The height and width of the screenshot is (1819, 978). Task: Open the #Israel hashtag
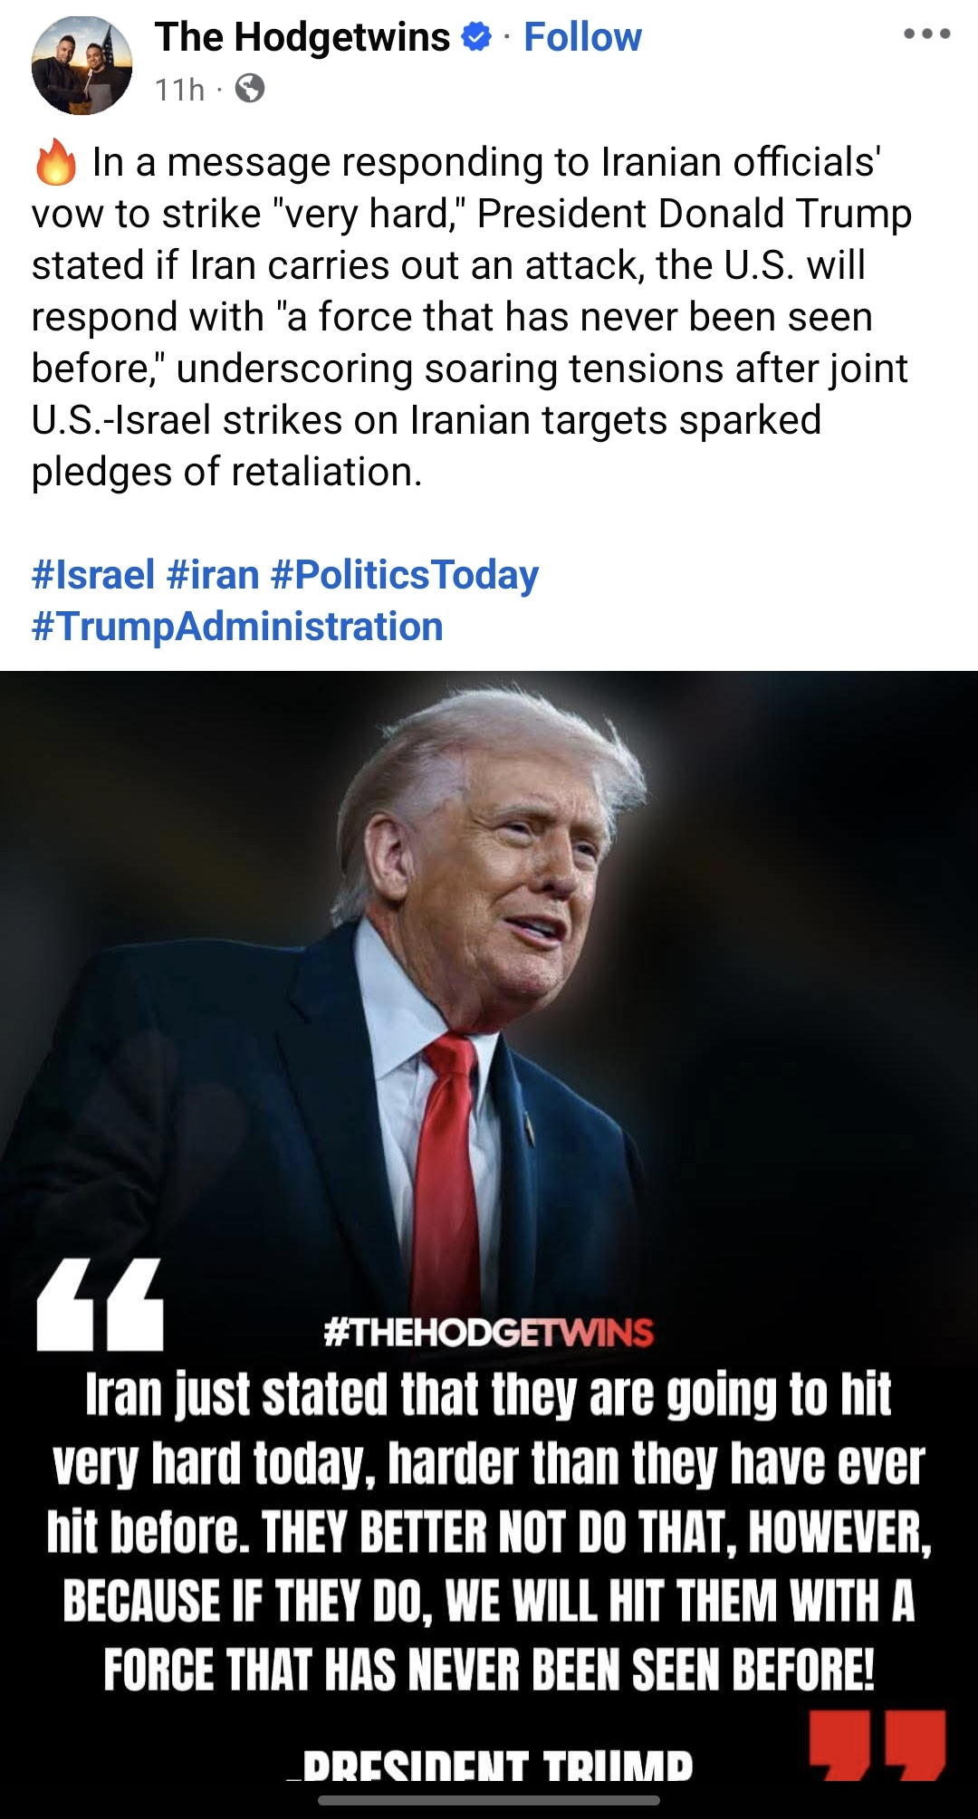(x=93, y=575)
